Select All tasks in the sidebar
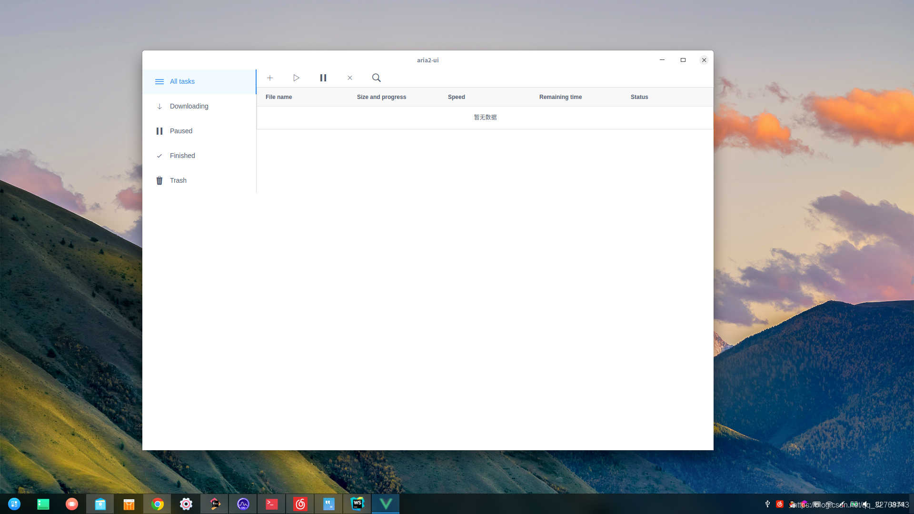Screen dimensions: 914x514 tap(199, 81)
